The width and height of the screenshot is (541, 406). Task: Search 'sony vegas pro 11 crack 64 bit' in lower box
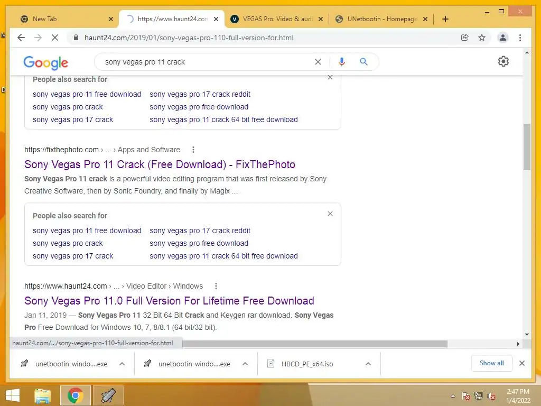223,256
